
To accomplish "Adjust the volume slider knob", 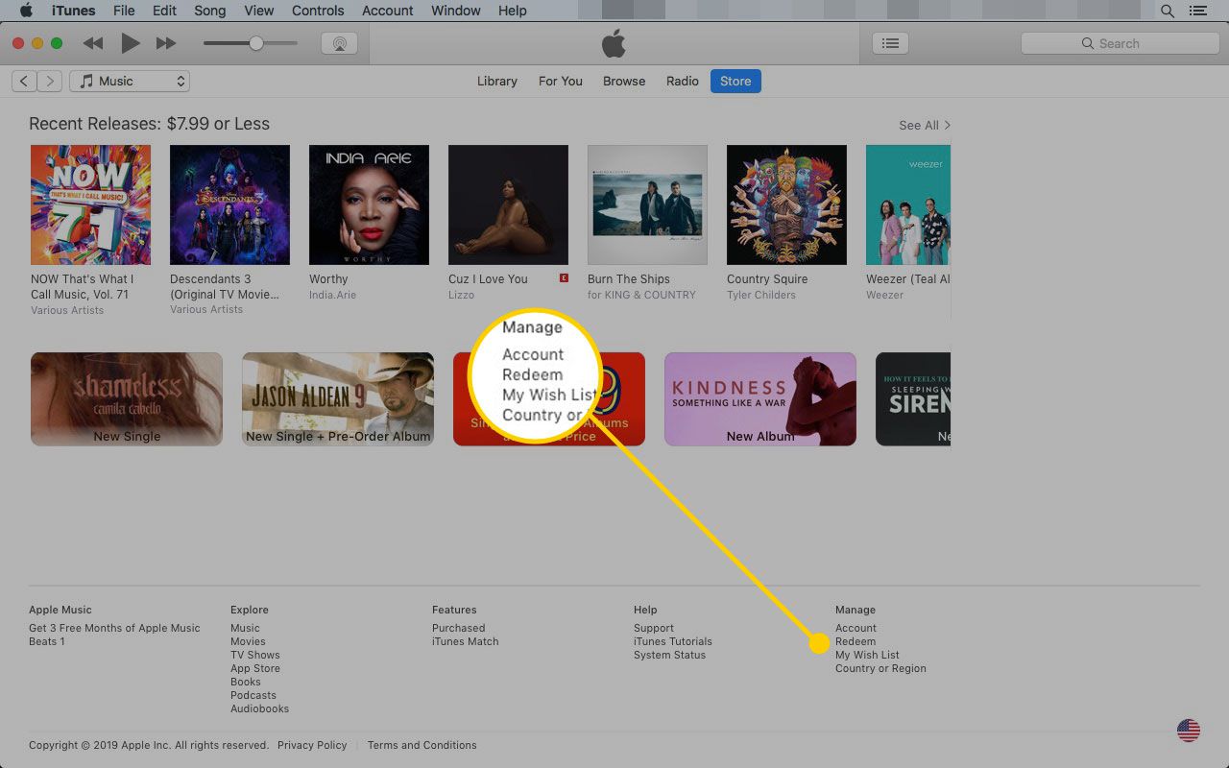I will 255,43.
